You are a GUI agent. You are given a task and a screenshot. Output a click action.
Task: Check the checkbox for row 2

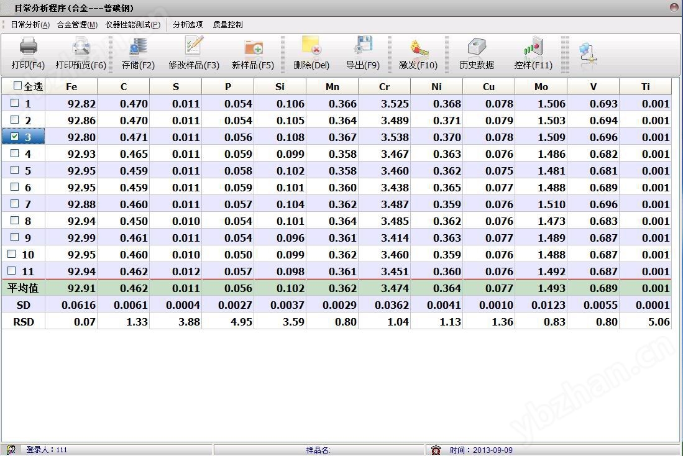(14, 120)
